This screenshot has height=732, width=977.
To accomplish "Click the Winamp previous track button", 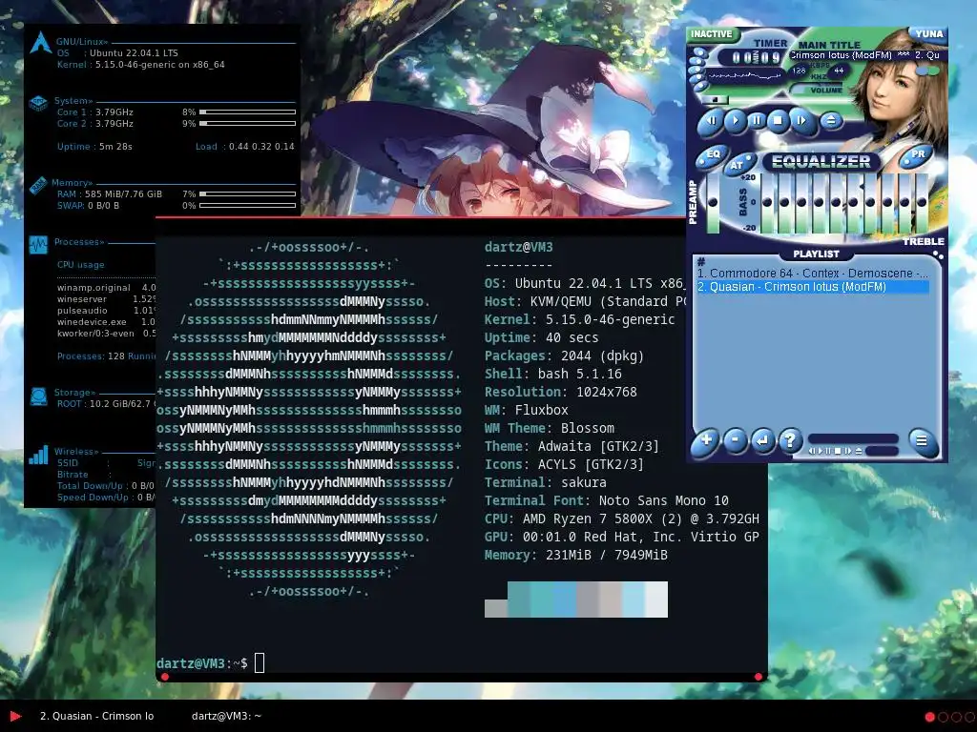I will pyautogui.click(x=711, y=121).
